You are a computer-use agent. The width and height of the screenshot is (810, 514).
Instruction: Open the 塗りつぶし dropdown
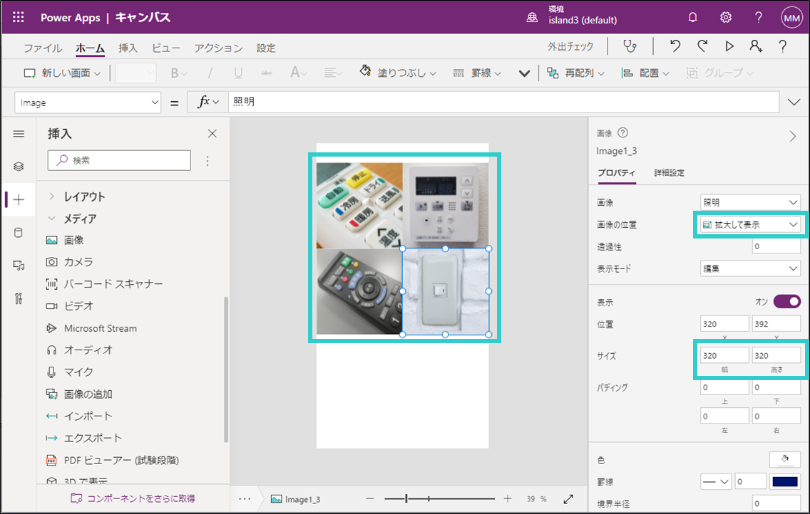point(398,73)
